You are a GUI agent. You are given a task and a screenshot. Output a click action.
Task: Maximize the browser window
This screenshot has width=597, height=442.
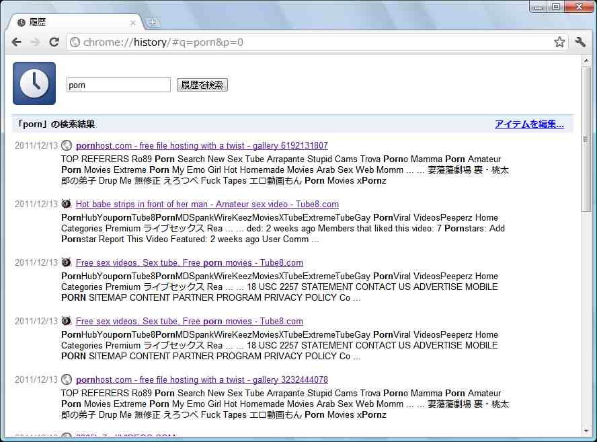pyautogui.click(x=556, y=7)
